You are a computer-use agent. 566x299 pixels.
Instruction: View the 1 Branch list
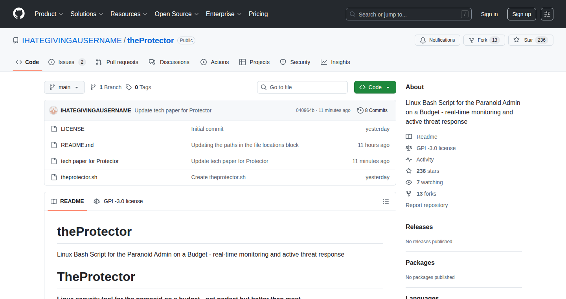[106, 87]
